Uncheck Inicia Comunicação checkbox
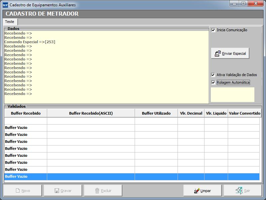Screen dimensions: 266x200 pyautogui.click(x=213, y=30)
